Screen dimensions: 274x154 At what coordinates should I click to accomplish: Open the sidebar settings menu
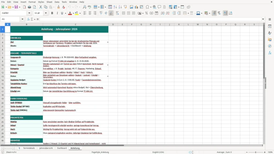click(270, 19)
